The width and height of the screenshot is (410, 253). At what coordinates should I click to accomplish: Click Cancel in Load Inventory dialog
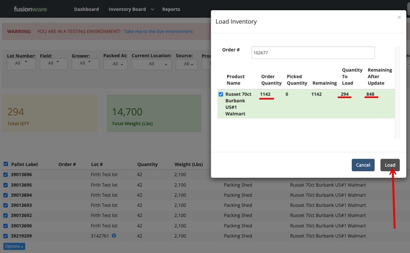(363, 165)
